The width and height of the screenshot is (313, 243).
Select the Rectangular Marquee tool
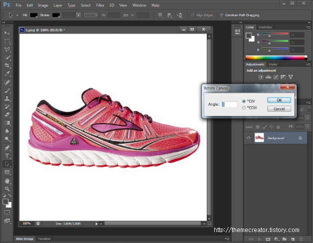pos(7,41)
